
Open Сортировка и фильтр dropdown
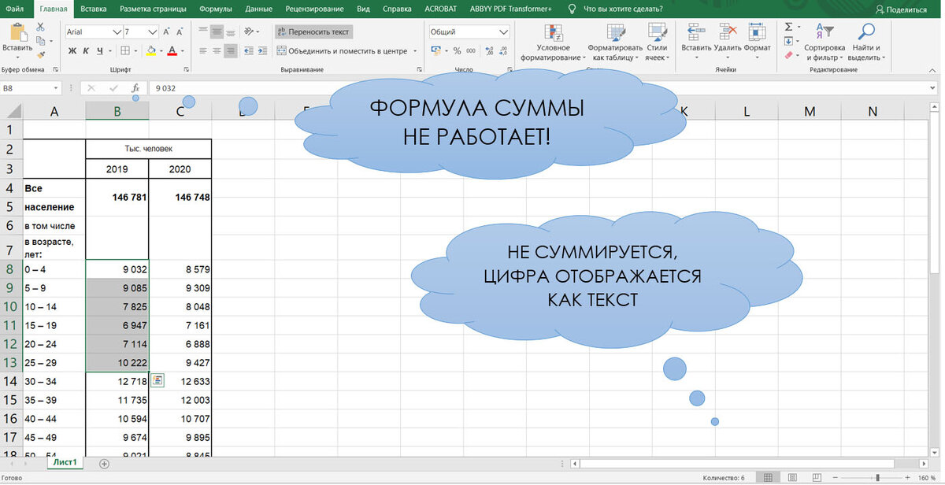click(x=824, y=43)
